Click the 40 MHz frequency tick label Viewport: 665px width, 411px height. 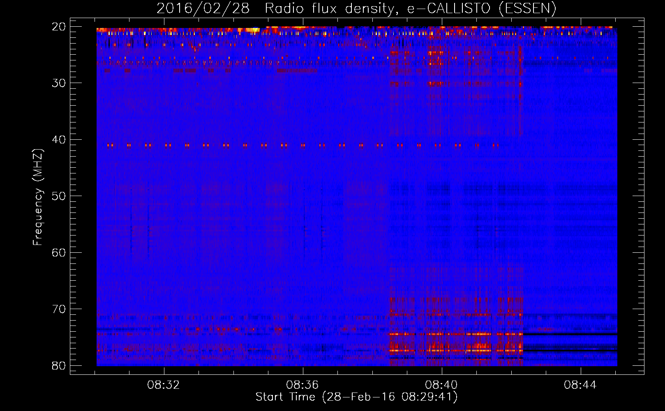point(59,140)
